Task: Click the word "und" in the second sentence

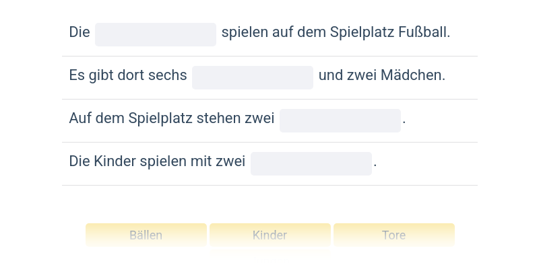Action: coord(331,75)
